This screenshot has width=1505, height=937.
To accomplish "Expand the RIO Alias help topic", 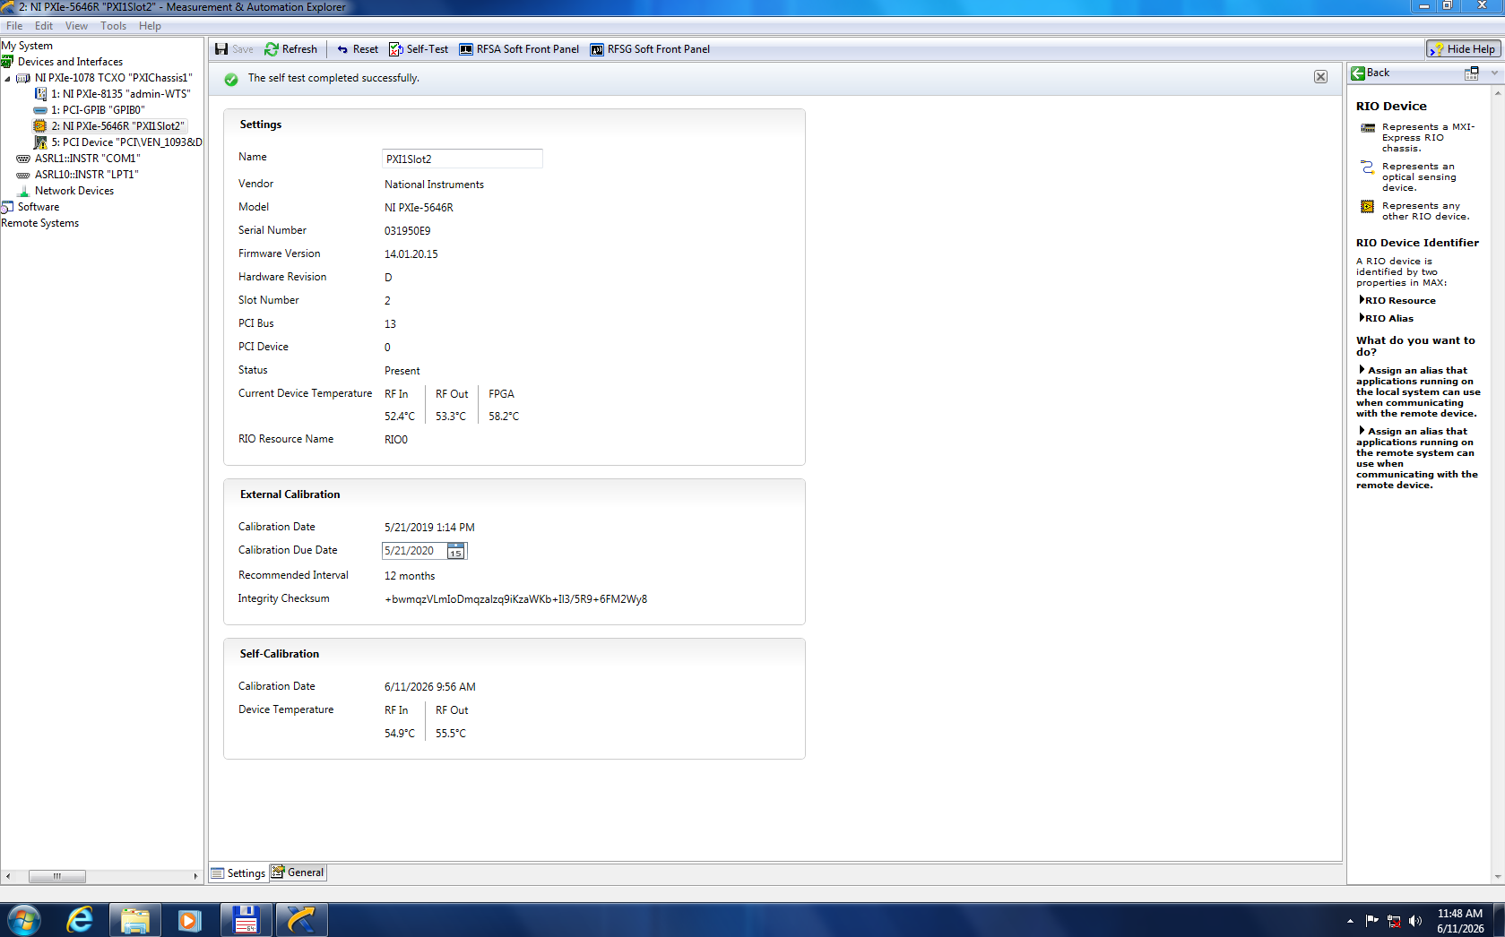I will pyautogui.click(x=1388, y=319).
